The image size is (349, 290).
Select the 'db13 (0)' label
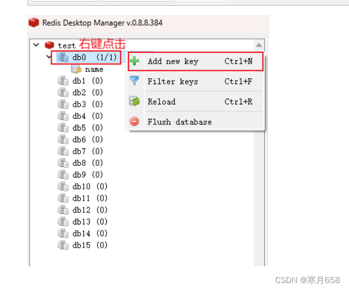[90, 222]
